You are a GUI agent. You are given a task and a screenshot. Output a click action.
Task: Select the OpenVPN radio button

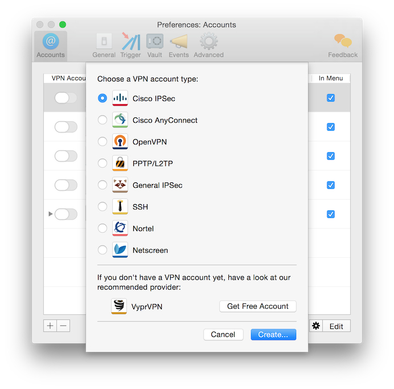102,142
